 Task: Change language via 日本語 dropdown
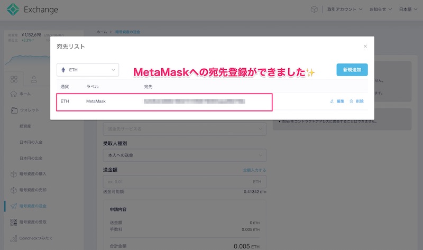[408, 10]
